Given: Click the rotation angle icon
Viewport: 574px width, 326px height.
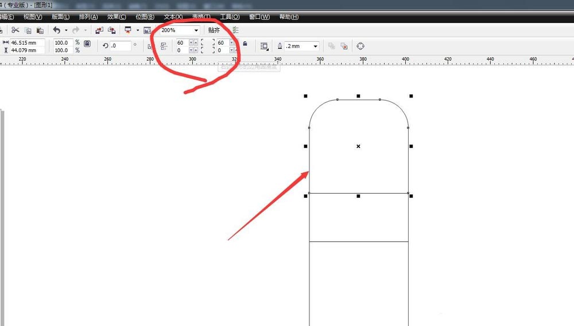Looking at the screenshot, I should [x=106, y=46].
